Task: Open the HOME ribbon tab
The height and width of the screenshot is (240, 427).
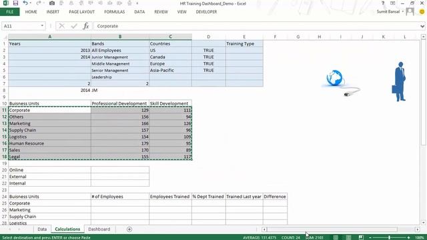Action: point(31,12)
